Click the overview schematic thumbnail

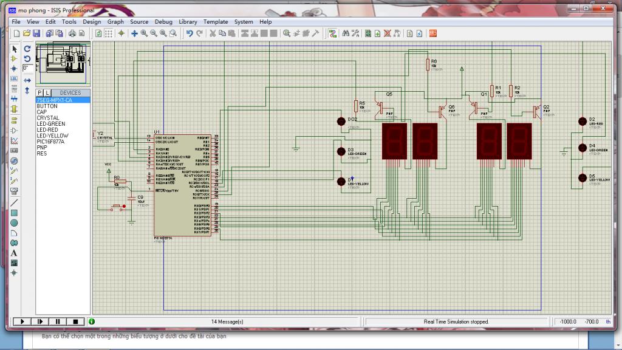(x=63, y=63)
